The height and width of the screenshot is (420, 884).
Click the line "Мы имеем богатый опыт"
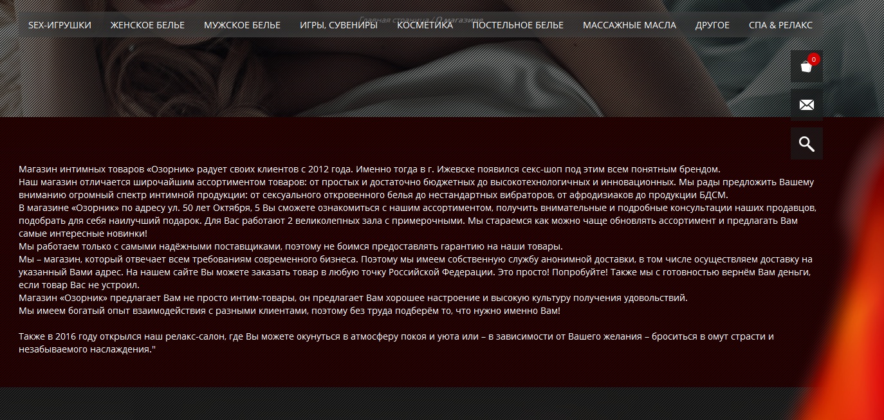click(290, 311)
